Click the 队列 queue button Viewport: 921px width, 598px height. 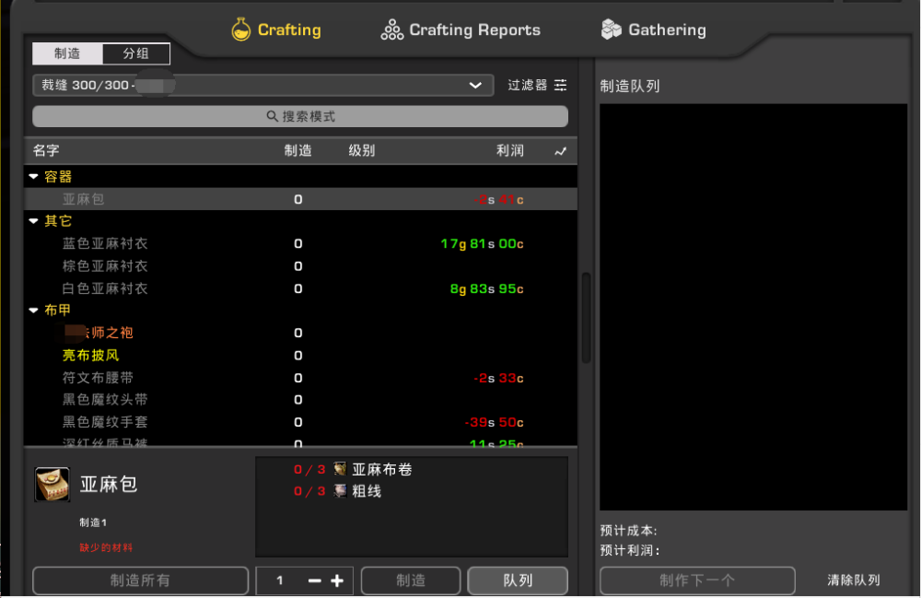pyautogui.click(x=518, y=580)
